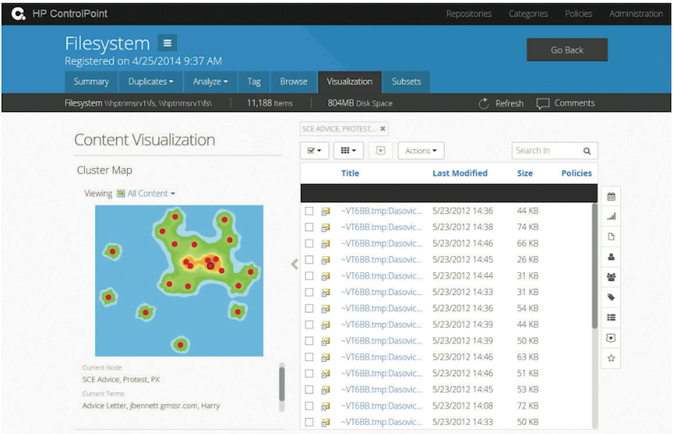Click the calendar filter icon in sidebar

[611, 197]
